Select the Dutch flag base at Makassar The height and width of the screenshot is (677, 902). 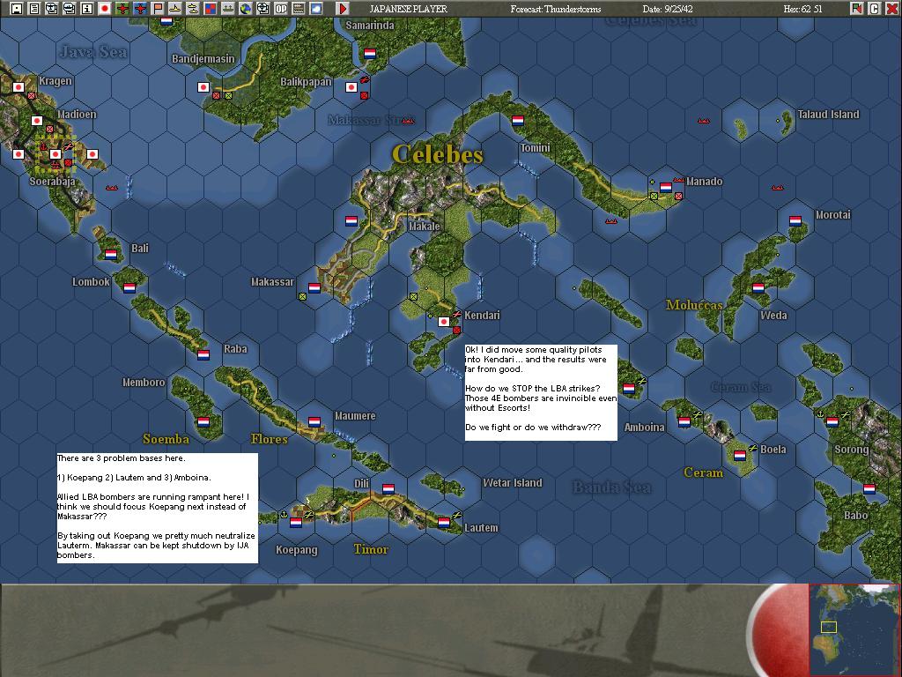pyautogui.click(x=314, y=288)
